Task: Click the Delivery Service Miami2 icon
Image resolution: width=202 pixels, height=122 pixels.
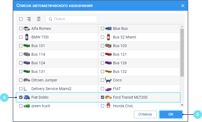Action: [x=26, y=88]
